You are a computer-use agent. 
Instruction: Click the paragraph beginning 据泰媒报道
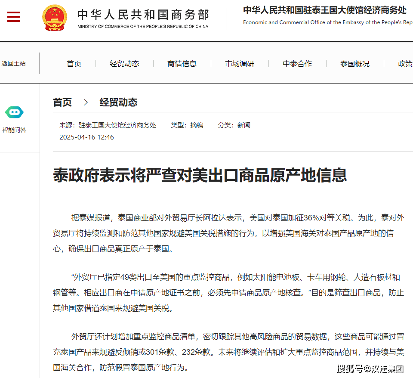point(228,233)
